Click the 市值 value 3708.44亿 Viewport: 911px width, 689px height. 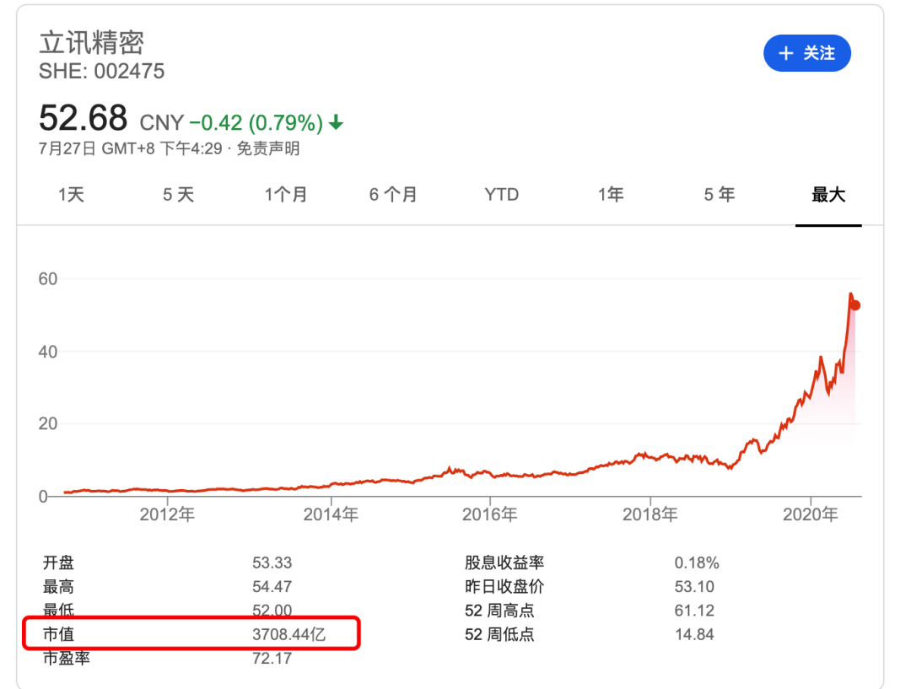click(x=288, y=634)
